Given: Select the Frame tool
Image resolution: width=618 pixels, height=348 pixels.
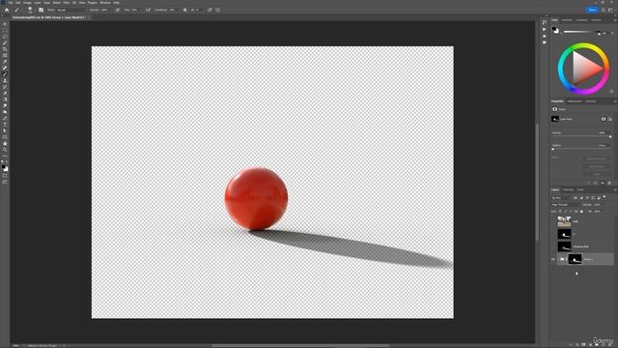Looking at the screenshot, I should [5, 55].
